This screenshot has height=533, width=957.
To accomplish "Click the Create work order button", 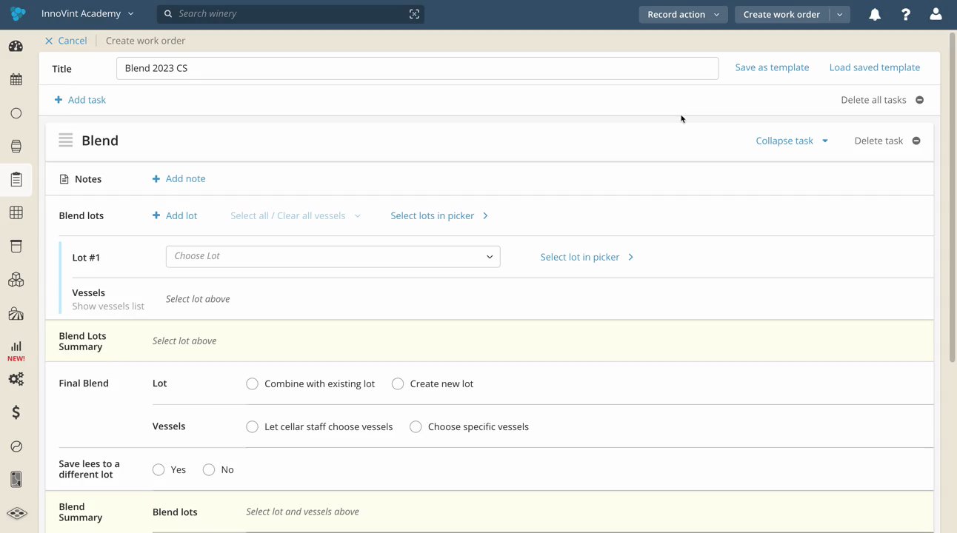I will (781, 14).
